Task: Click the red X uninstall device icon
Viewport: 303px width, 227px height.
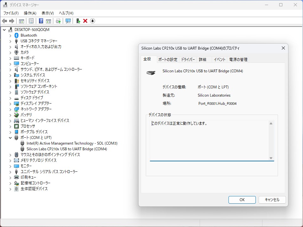Action: pos(85,21)
